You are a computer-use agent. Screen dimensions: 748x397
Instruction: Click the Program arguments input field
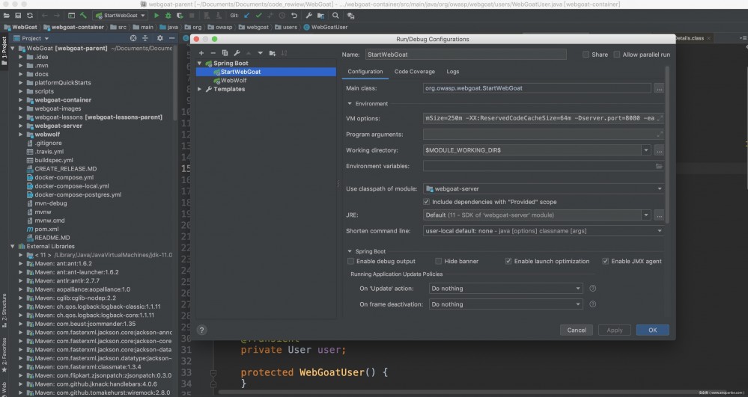click(539, 135)
